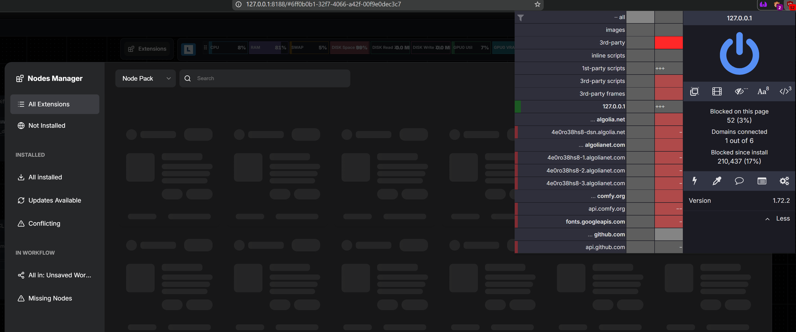Toggle global rule cell for images row
Screen dimensions: 796x332
pyautogui.click(x=640, y=30)
